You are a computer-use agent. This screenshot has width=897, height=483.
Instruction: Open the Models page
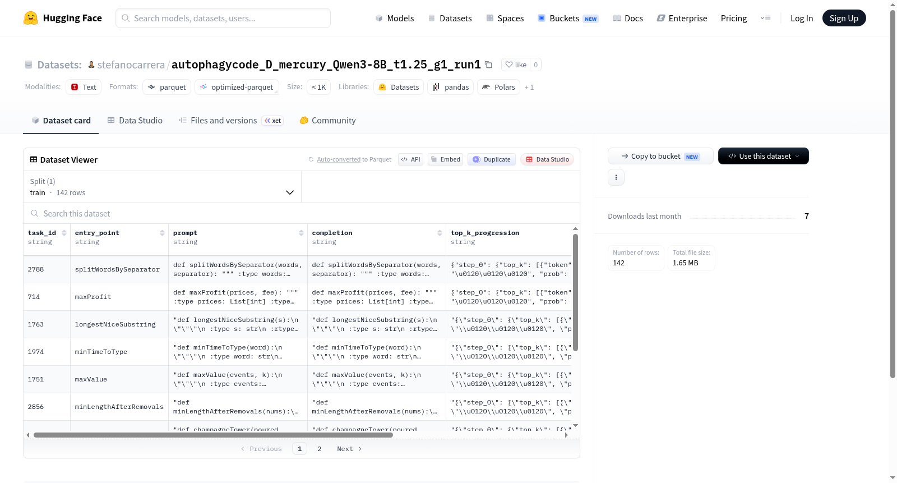[395, 18]
